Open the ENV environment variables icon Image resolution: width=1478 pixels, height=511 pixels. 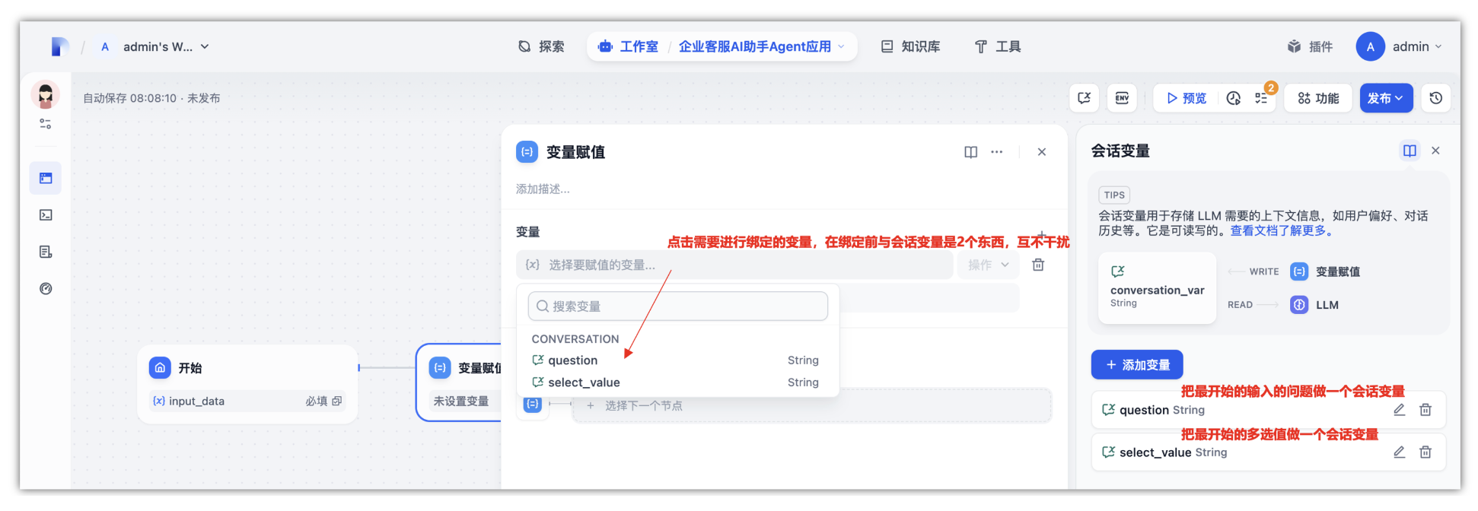[1122, 98]
